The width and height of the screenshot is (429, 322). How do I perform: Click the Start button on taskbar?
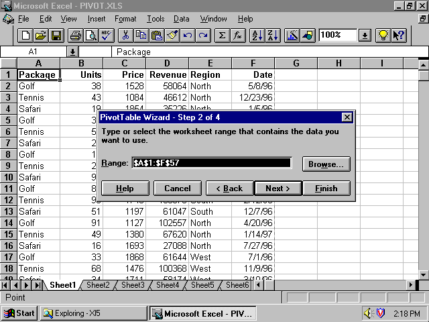click(19, 313)
